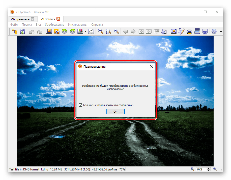
Task: Open the Справка menu
Action: 97,25
